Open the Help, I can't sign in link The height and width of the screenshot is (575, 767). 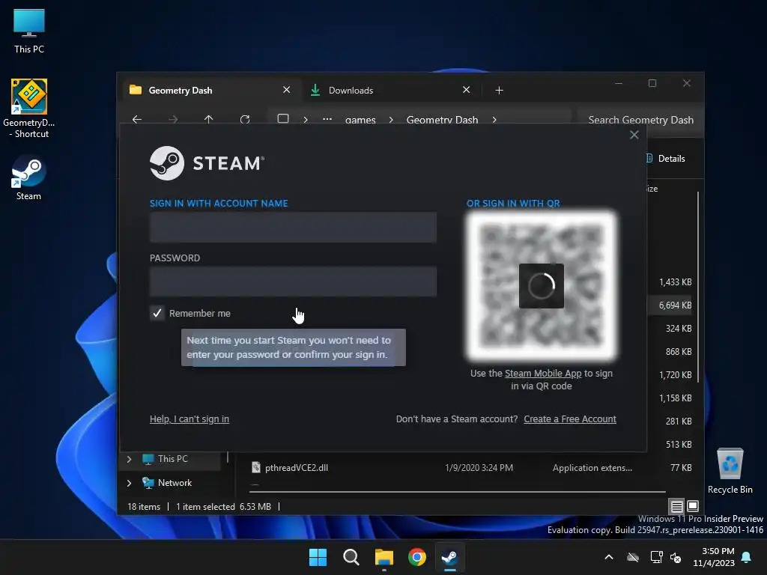tap(190, 419)
